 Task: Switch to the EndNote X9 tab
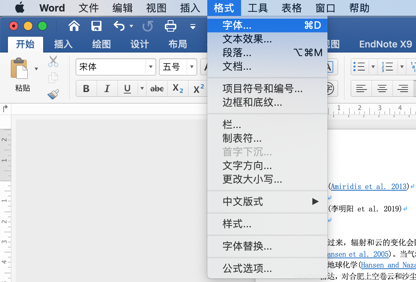(385, 44)
